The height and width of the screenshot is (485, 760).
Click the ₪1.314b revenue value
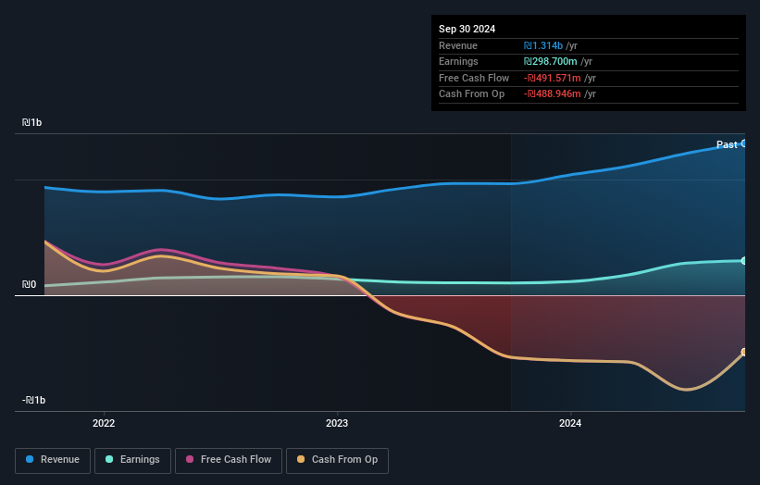point(542,45)
